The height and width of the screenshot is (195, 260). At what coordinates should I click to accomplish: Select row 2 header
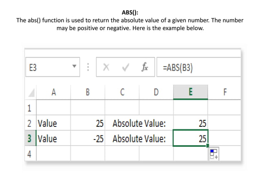[x=30, y=123]
